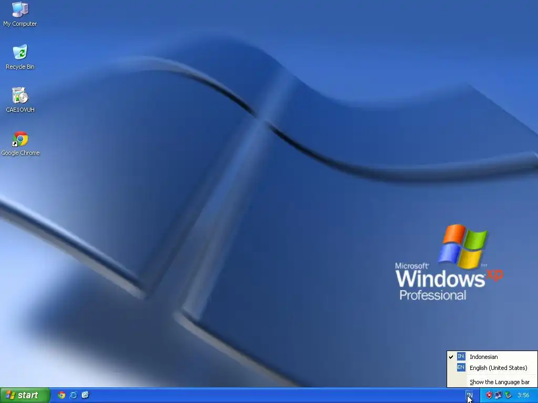538x403 pixels.
Task: Select the CAE1OVUH disc icon
Action: tap(20, 100)
